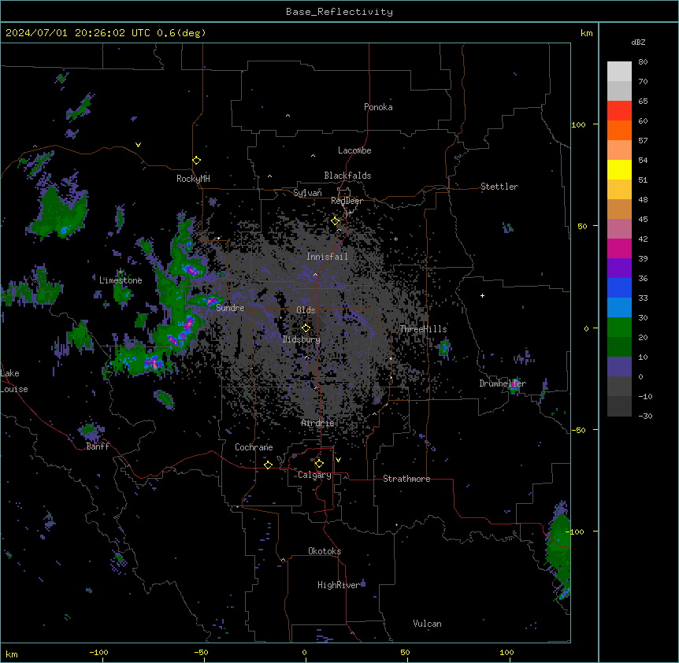679x663 pixels.
Task: Click the 45 value in dBZ legend
Action: [643, 220]
